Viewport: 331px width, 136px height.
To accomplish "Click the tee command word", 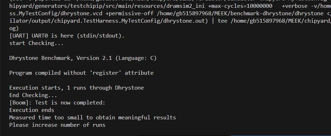I will (x=222, y=21).
